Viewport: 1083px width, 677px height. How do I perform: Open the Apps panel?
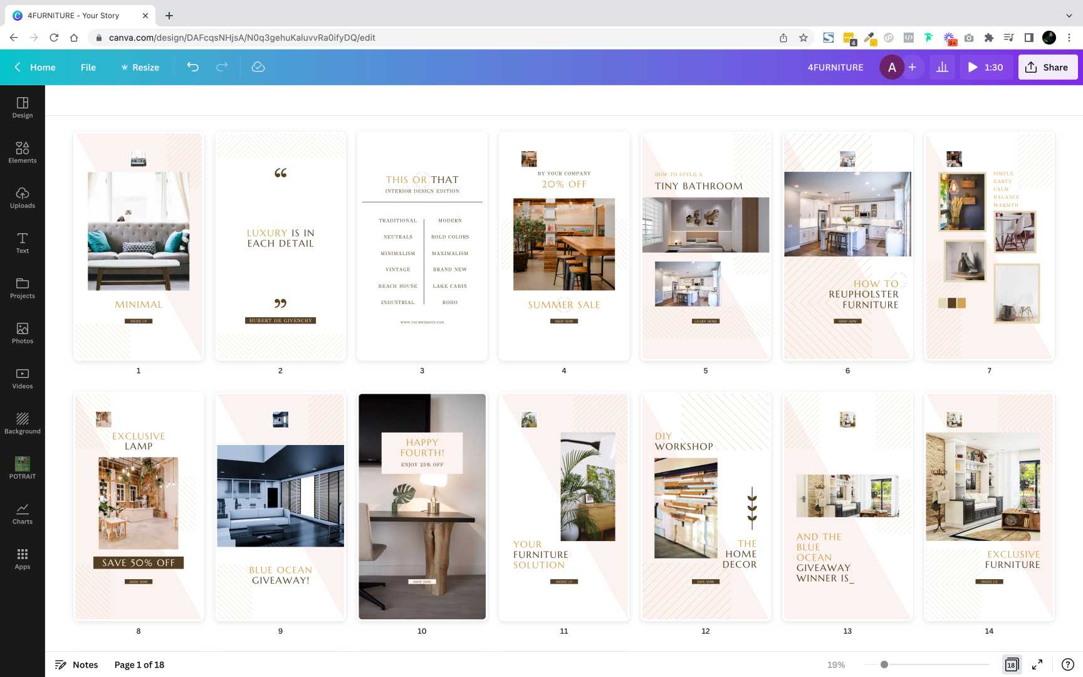click(x=22, y=559)
